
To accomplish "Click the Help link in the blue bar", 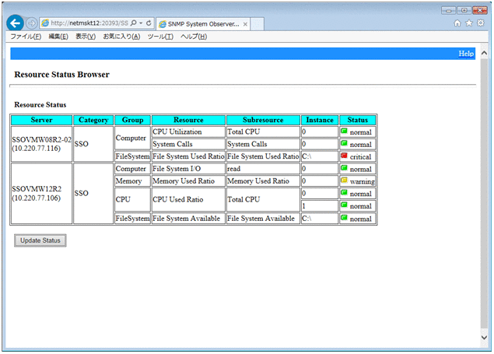I will 466,54.
